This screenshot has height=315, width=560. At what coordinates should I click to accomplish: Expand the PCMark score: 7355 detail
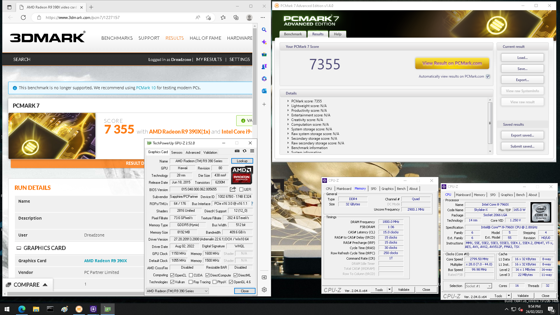click(288, 101)
